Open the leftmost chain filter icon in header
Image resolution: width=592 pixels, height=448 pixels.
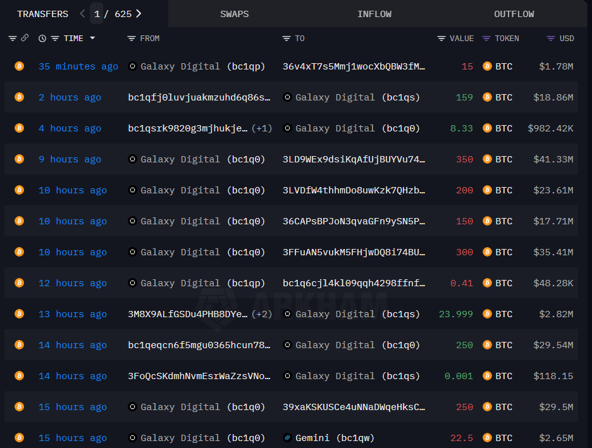click(x=13, y=39)
